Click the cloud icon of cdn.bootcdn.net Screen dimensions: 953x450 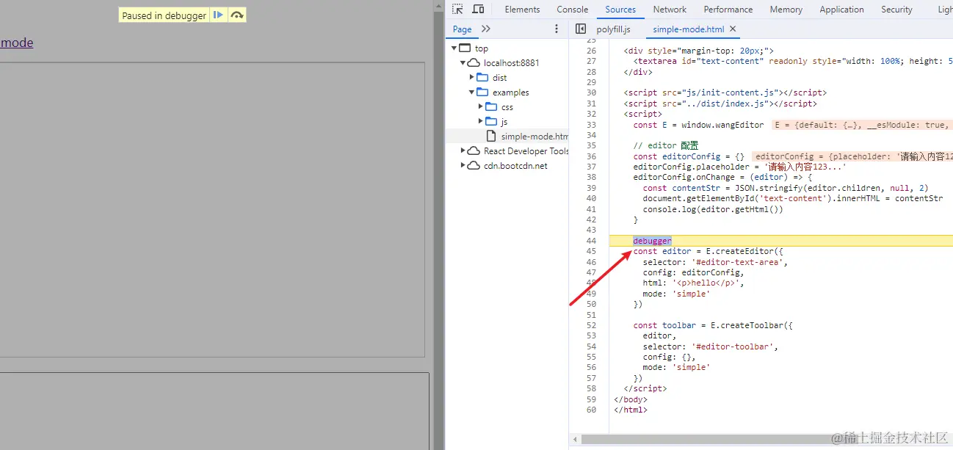(474, 165)
